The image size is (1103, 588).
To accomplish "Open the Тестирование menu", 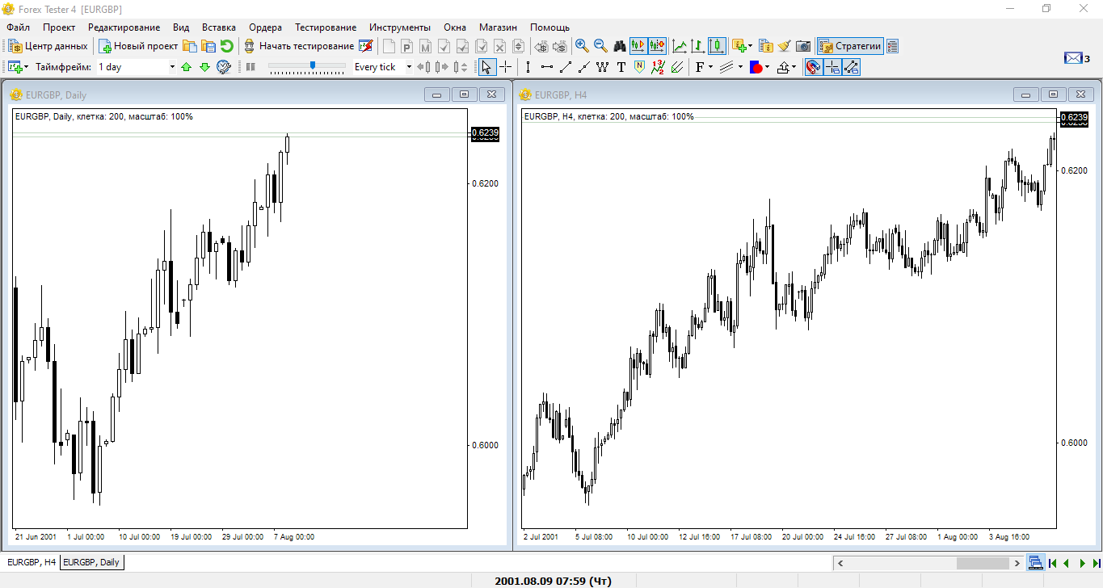I will [325, 27].
